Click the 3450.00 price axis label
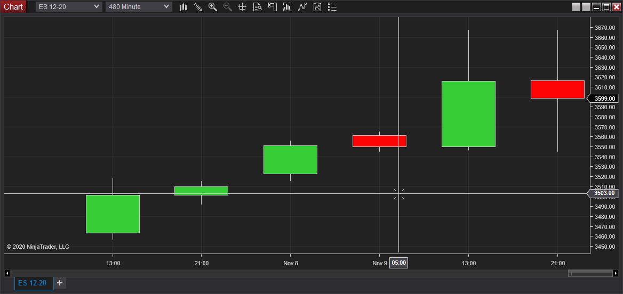The height and width of the screenshot is (294, 623). (605, 247)
